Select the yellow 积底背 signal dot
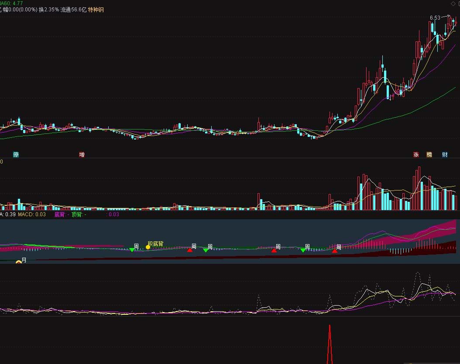 [148, 246]
